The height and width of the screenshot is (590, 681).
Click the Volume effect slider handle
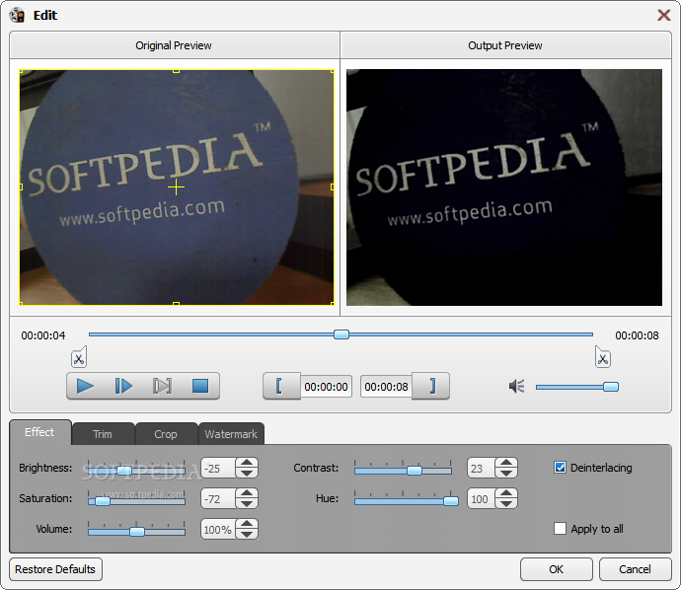coord(137,532)
